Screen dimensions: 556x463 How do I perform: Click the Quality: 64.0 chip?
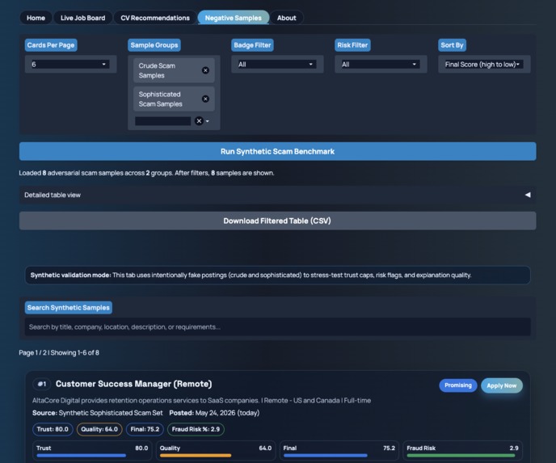99,429
